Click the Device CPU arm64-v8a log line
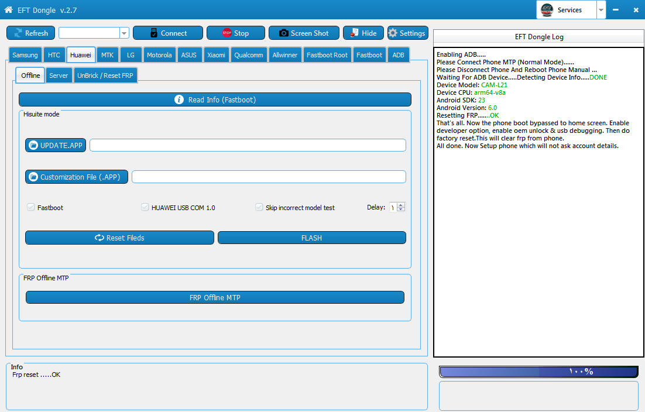 (x=471, y=92)
